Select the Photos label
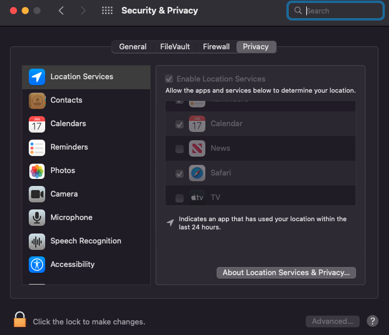The width and height of the screenshot is (389, 335). tap(63, 171)
